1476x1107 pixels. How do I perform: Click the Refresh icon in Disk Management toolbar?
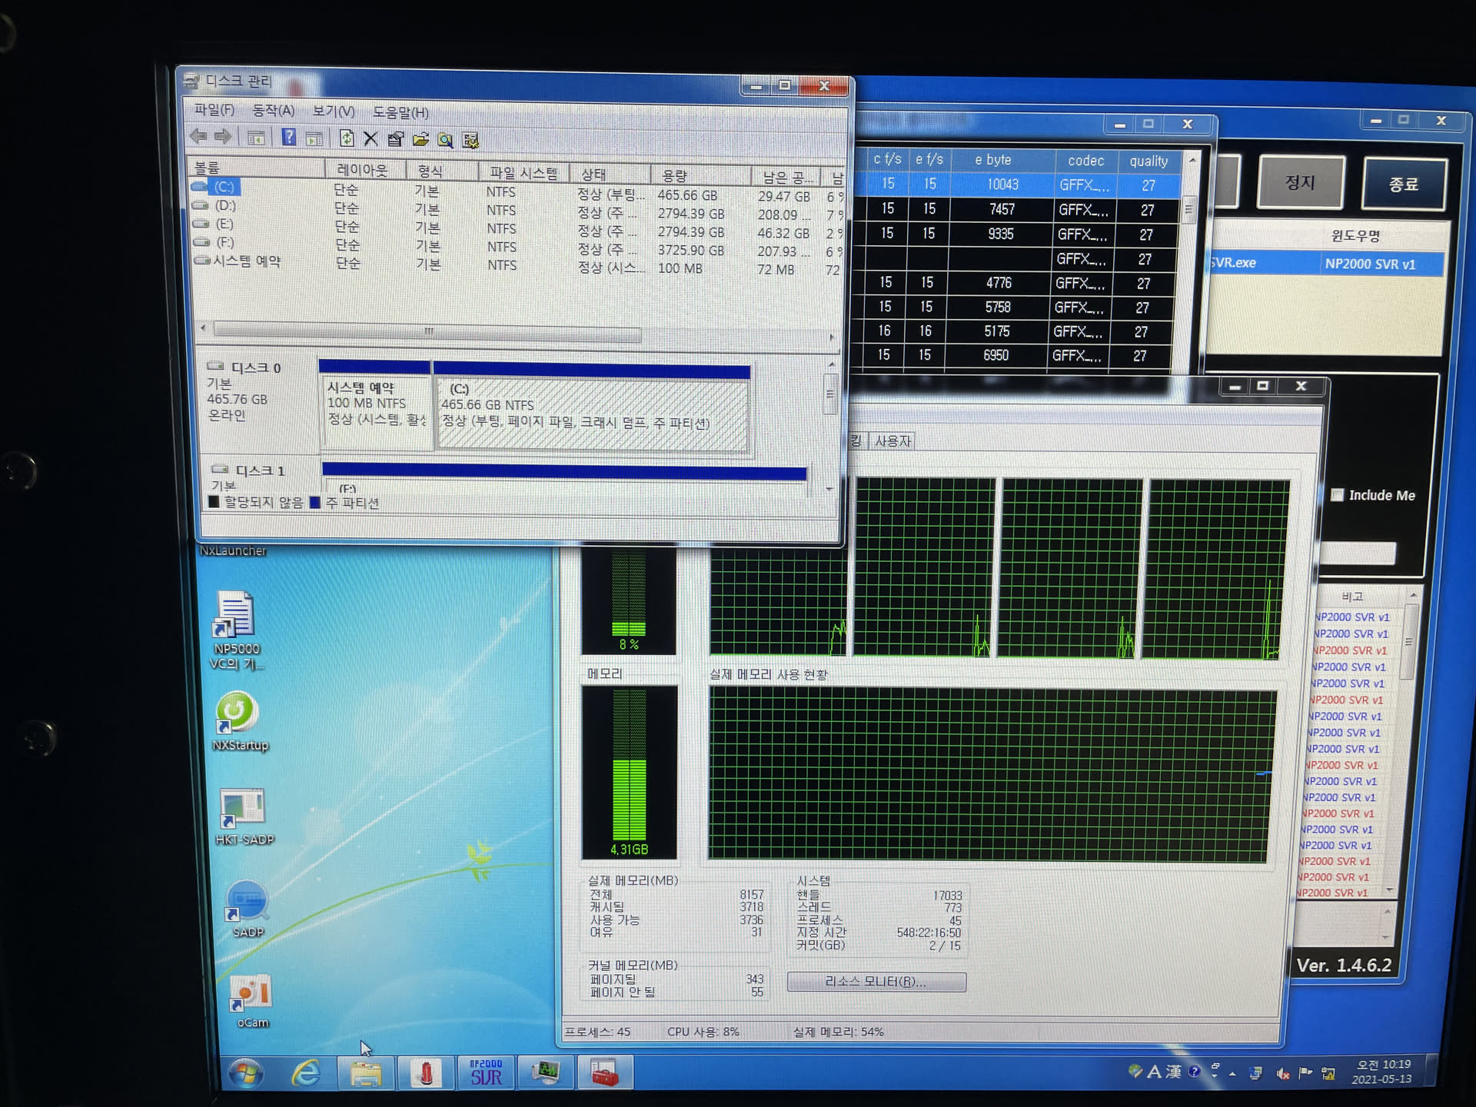[347, 138]
